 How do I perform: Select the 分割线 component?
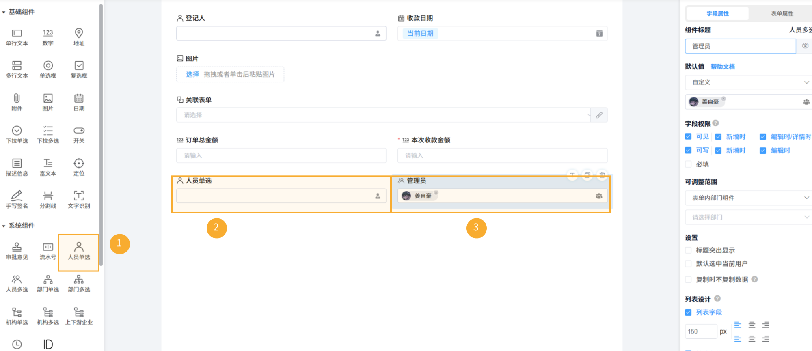click(48, 200)
